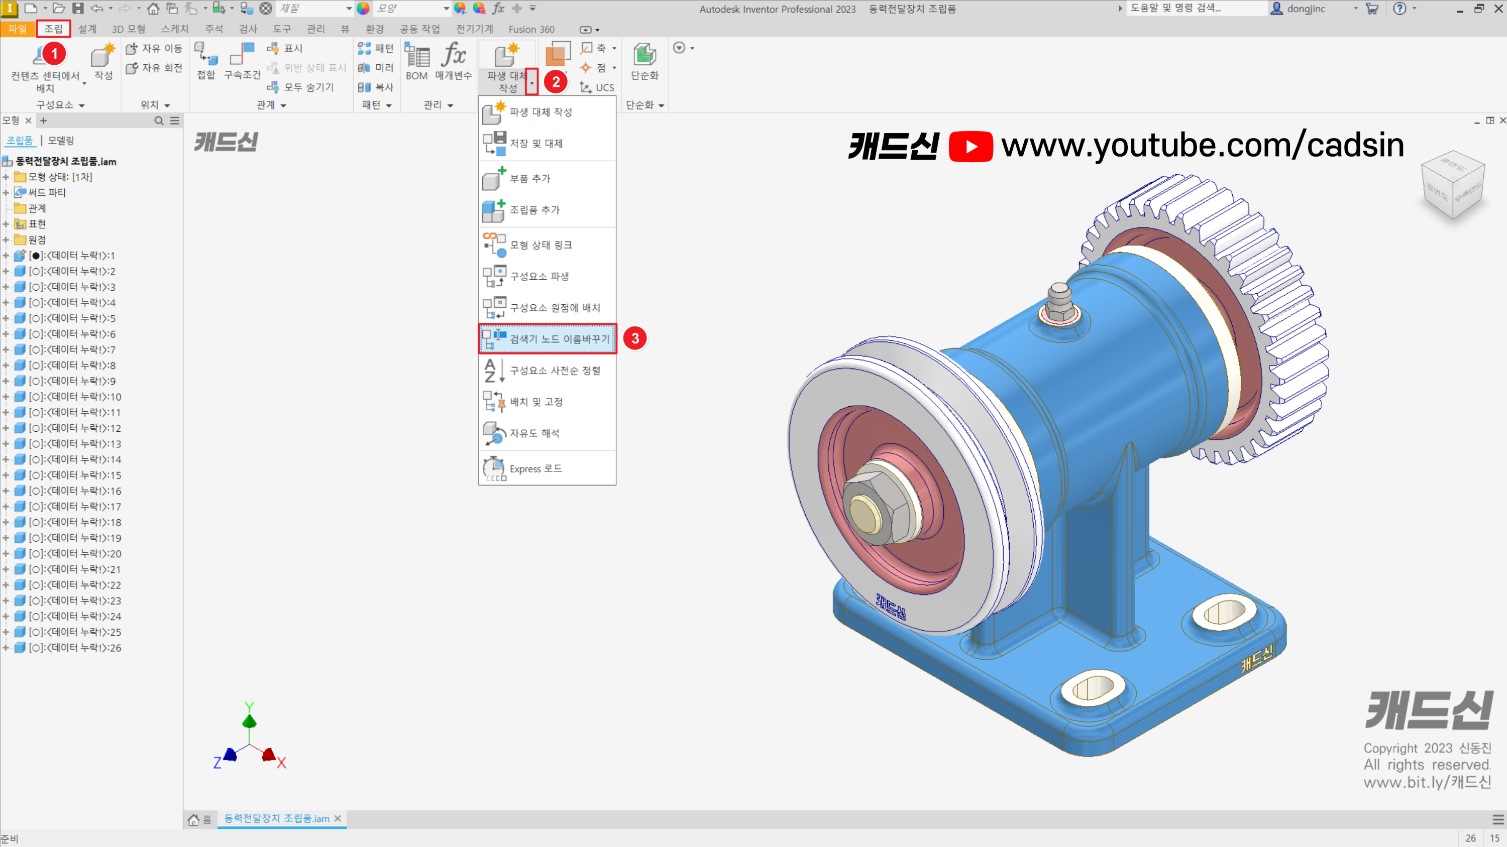Expand the 표현 tree node
The width and height of the screenshot is (1507, 847).
coord(6,224)
